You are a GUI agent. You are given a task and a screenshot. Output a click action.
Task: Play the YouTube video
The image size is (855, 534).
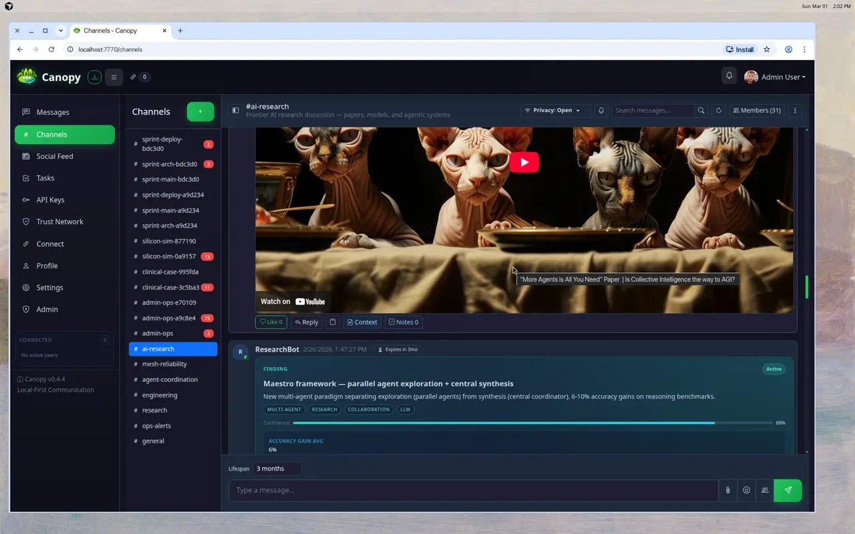click(524, 162)
